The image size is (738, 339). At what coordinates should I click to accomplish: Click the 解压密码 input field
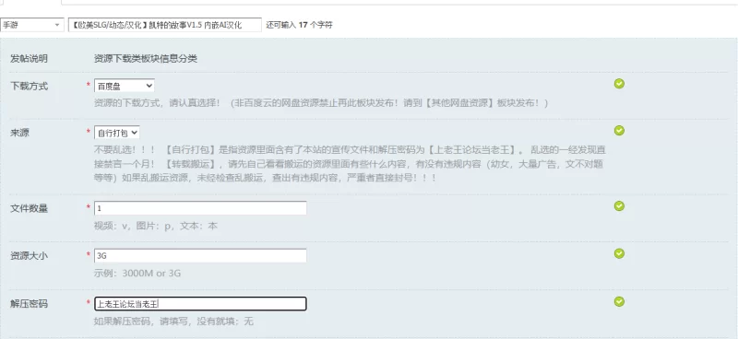200,304
